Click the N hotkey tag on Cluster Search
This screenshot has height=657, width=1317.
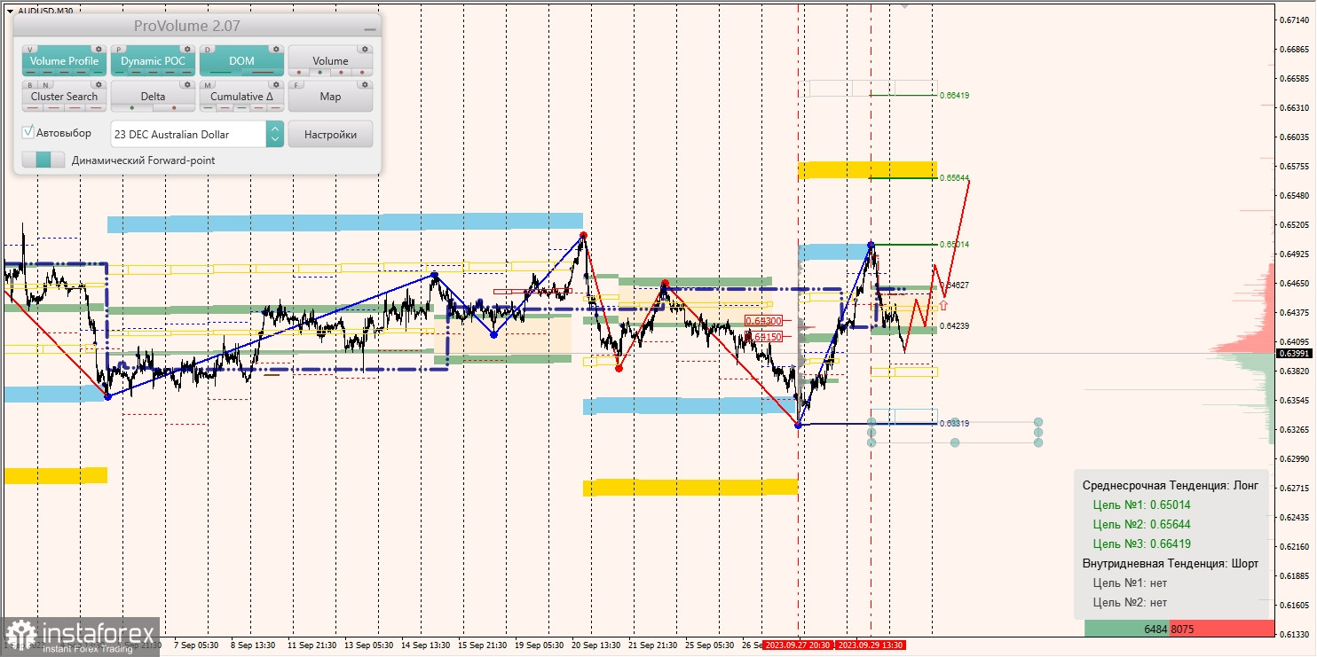point(45,85)
